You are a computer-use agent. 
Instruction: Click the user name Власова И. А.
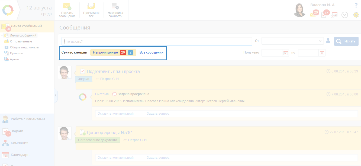[323, 5]
